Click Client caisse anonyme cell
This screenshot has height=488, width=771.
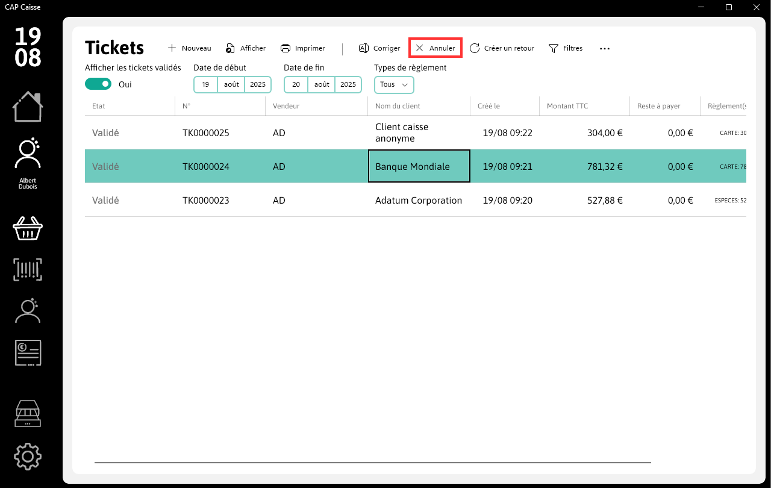(x=419, y=133)
